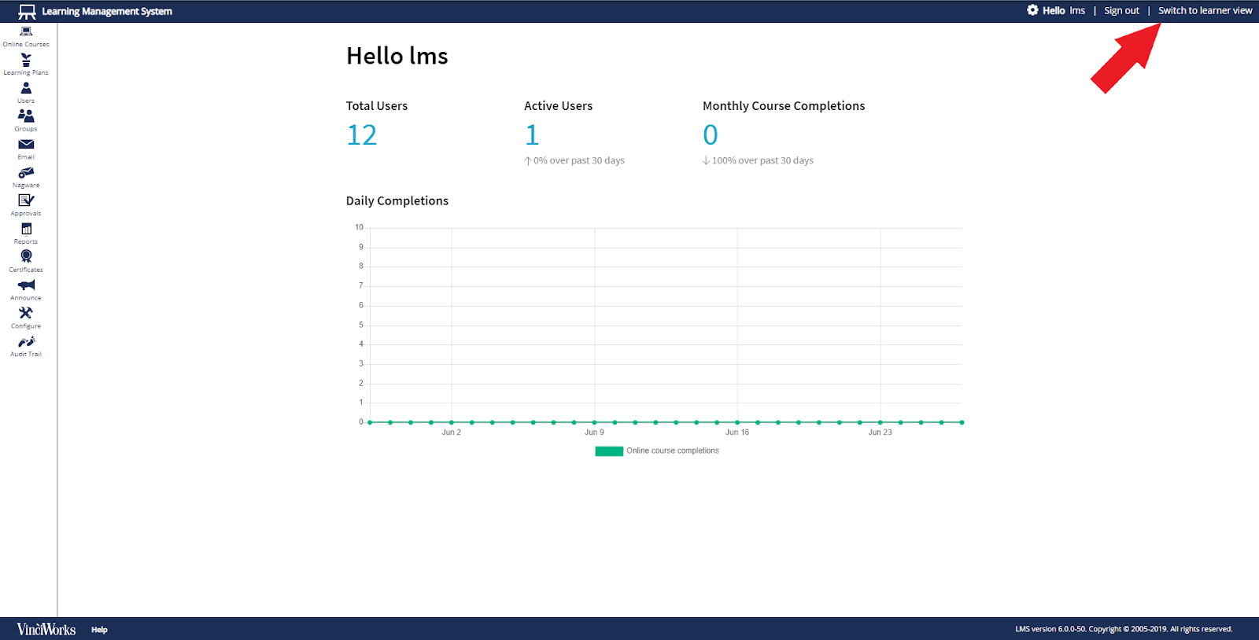Open the Audit Trail footprints icon
This screenshot has width=1259, height=640.
tap(26, 342)
